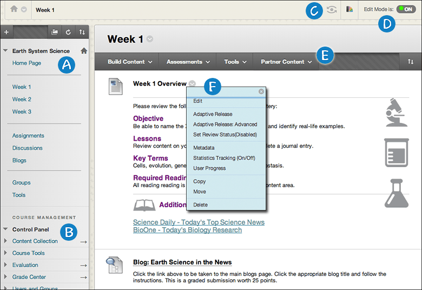The image size is (422, 290).
Task: Open the Build Content dropdown
Action: (x=130, y=62)
